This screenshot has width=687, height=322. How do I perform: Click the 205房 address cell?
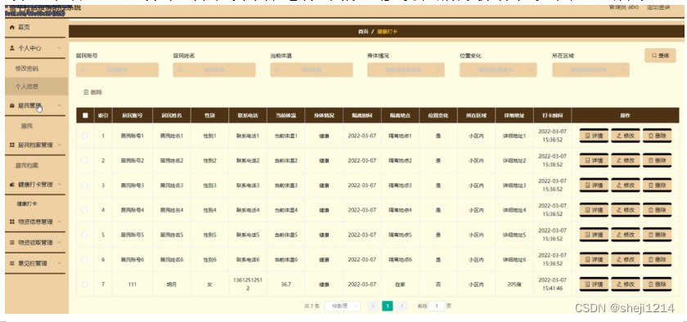tap(514, 284)
